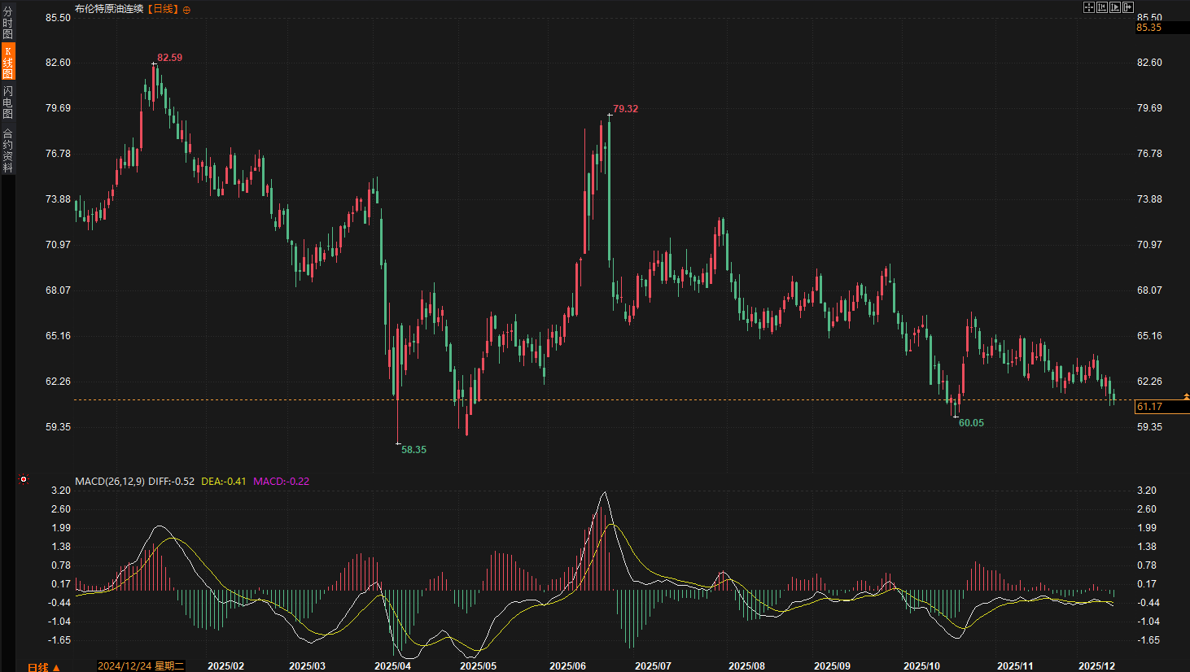Screen dimensions: 1190x672
Task: Click the MACD(26,12,9) indicator label
Action: click(x=110, y=481)
